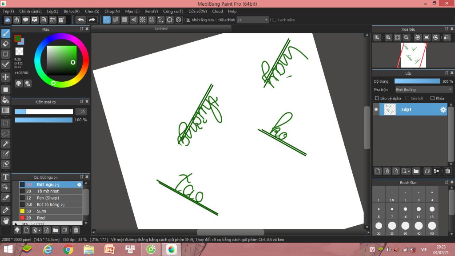Open the Pha trộn blend mode dropdown

pyautogui.click(x=424, y=90)
